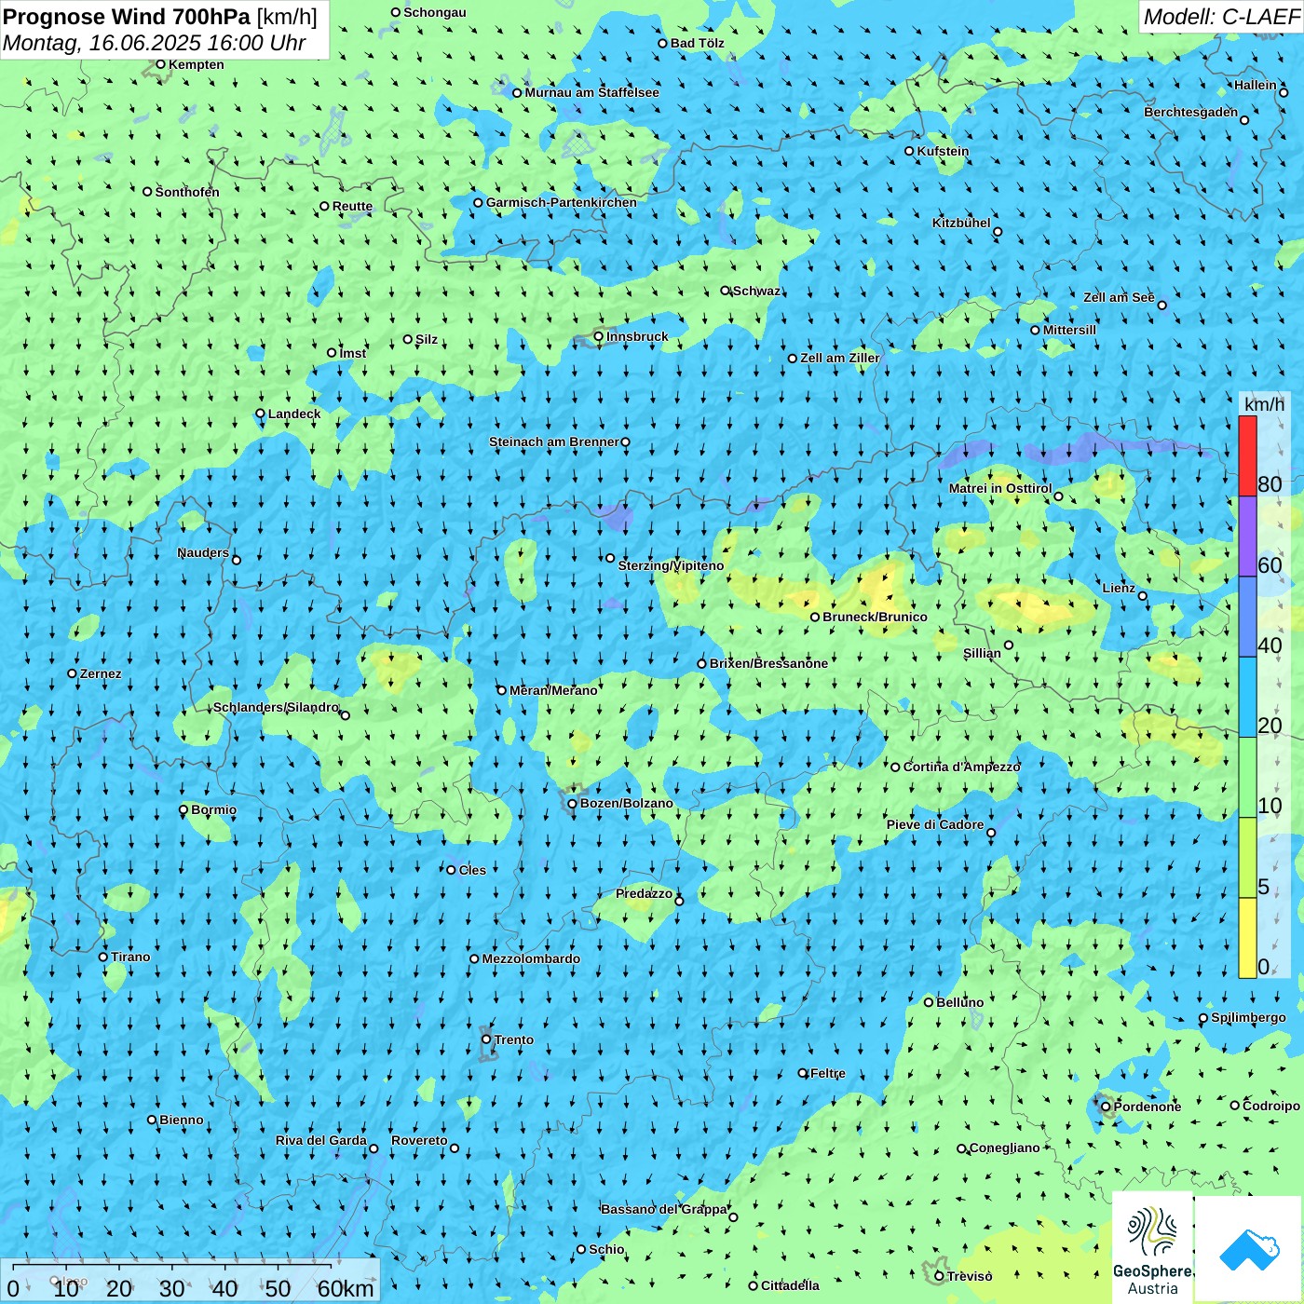This screenshot has width=1304, height=1304.
Task: Click the 'Riva del Garda' label
Action: pos(321,1140)
